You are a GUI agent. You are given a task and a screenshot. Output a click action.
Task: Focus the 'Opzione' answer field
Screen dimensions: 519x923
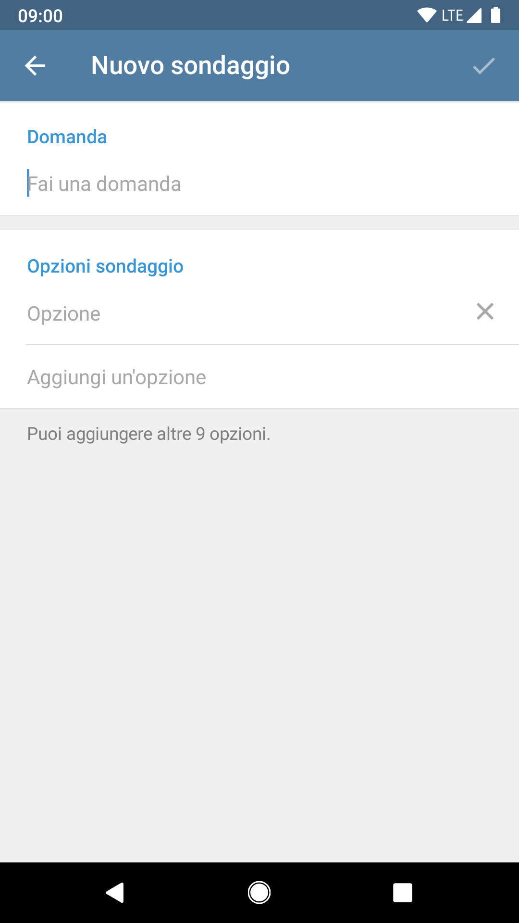(x=247, y=313)
